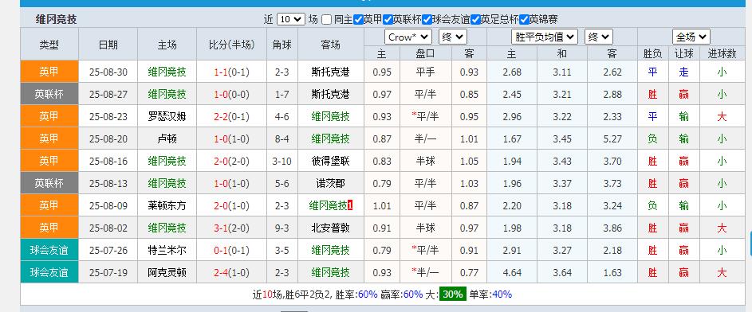The image size is (752, 312).
Task: Click the 让球 column header
Action: pyautogui.click(x=684, y=53)
